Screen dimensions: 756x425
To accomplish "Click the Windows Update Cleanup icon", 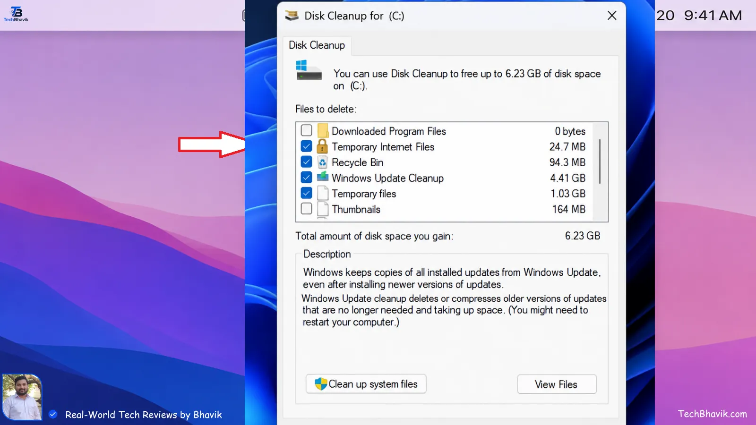I will point(323,177).
